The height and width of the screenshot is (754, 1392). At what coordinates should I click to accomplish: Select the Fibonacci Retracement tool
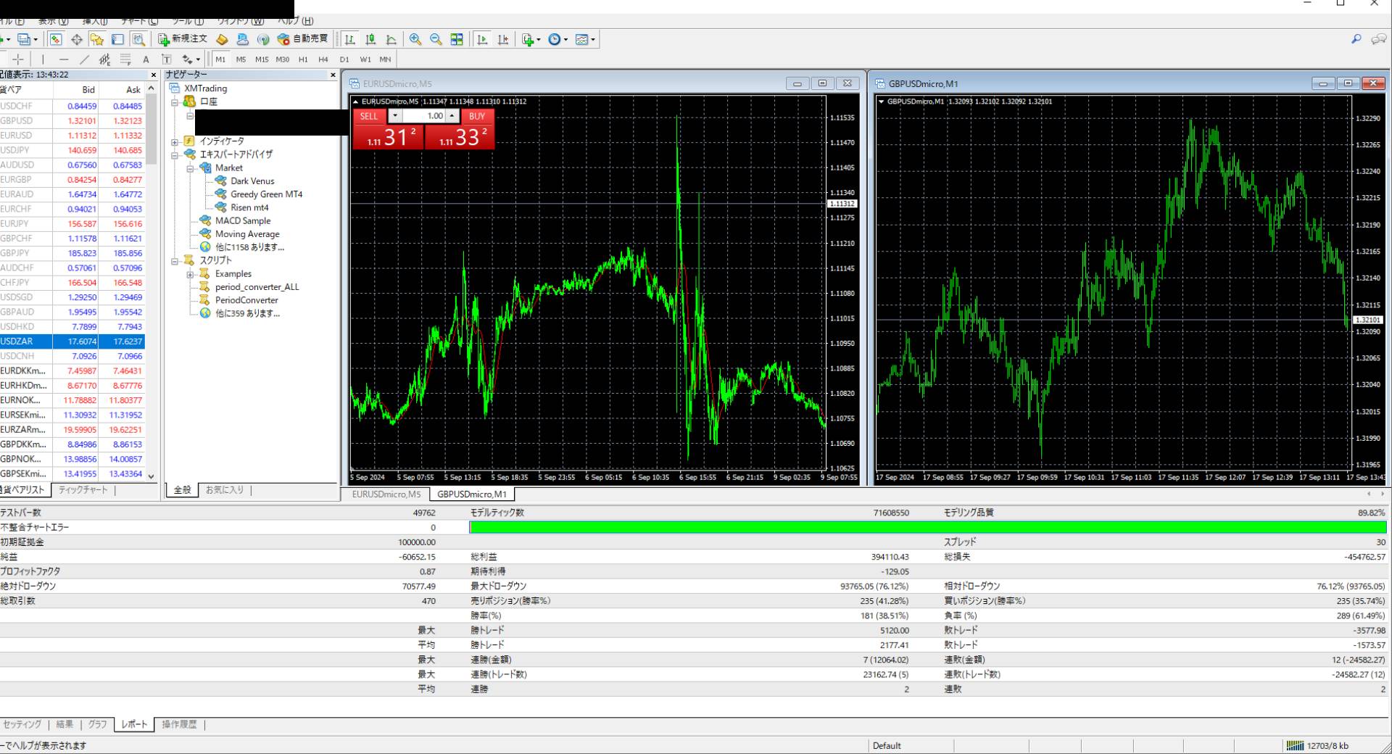click(125, 59)
